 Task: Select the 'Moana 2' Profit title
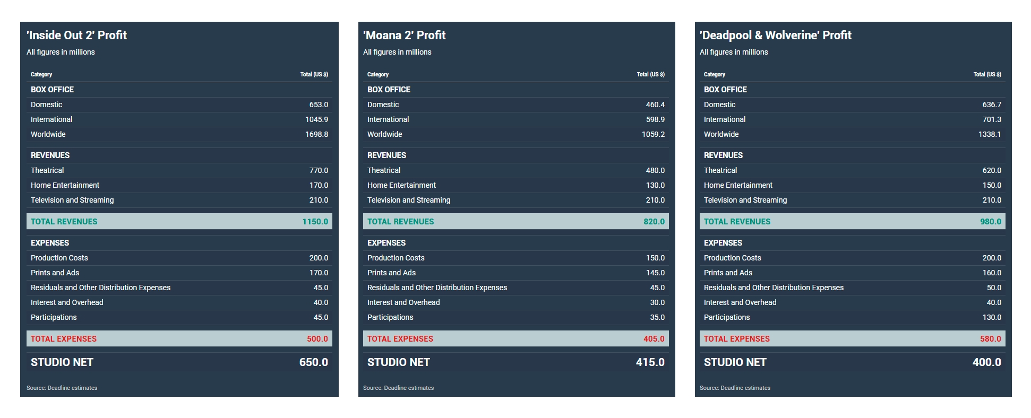point(405,35)
